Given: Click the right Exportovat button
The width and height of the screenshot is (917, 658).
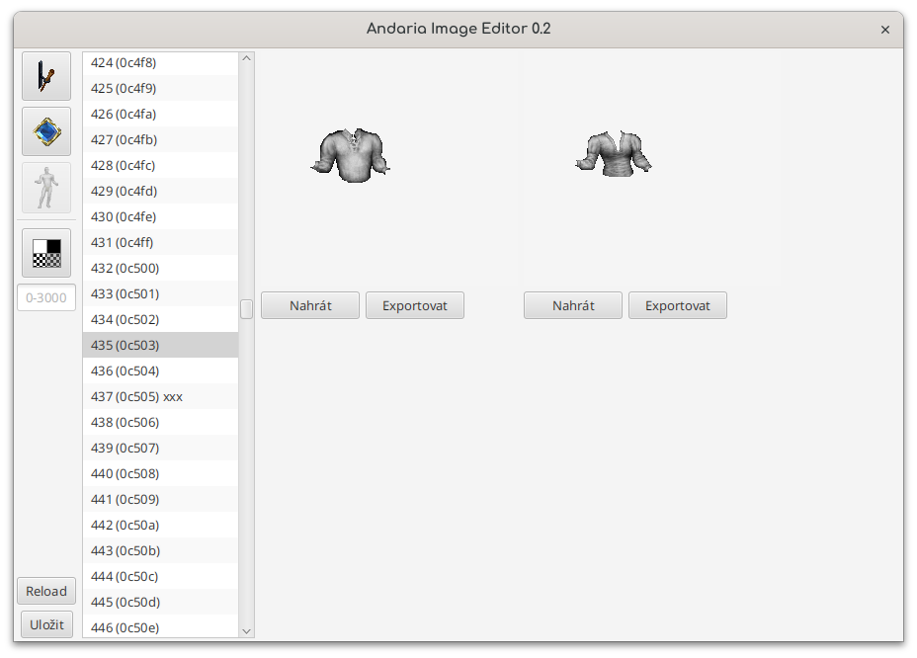Looking at the screenshot, I should click(678, 305).
